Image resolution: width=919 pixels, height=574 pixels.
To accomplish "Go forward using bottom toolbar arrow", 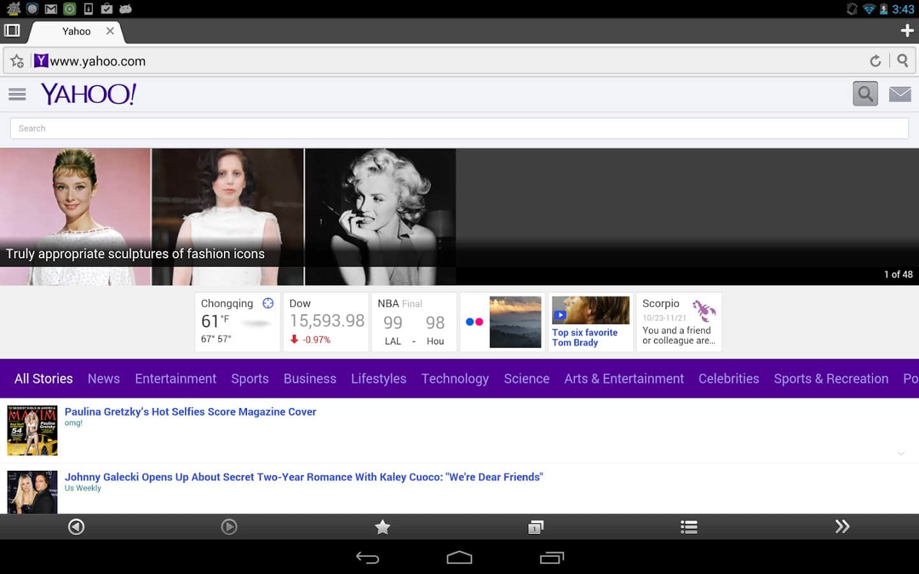I will coord(229,527).
